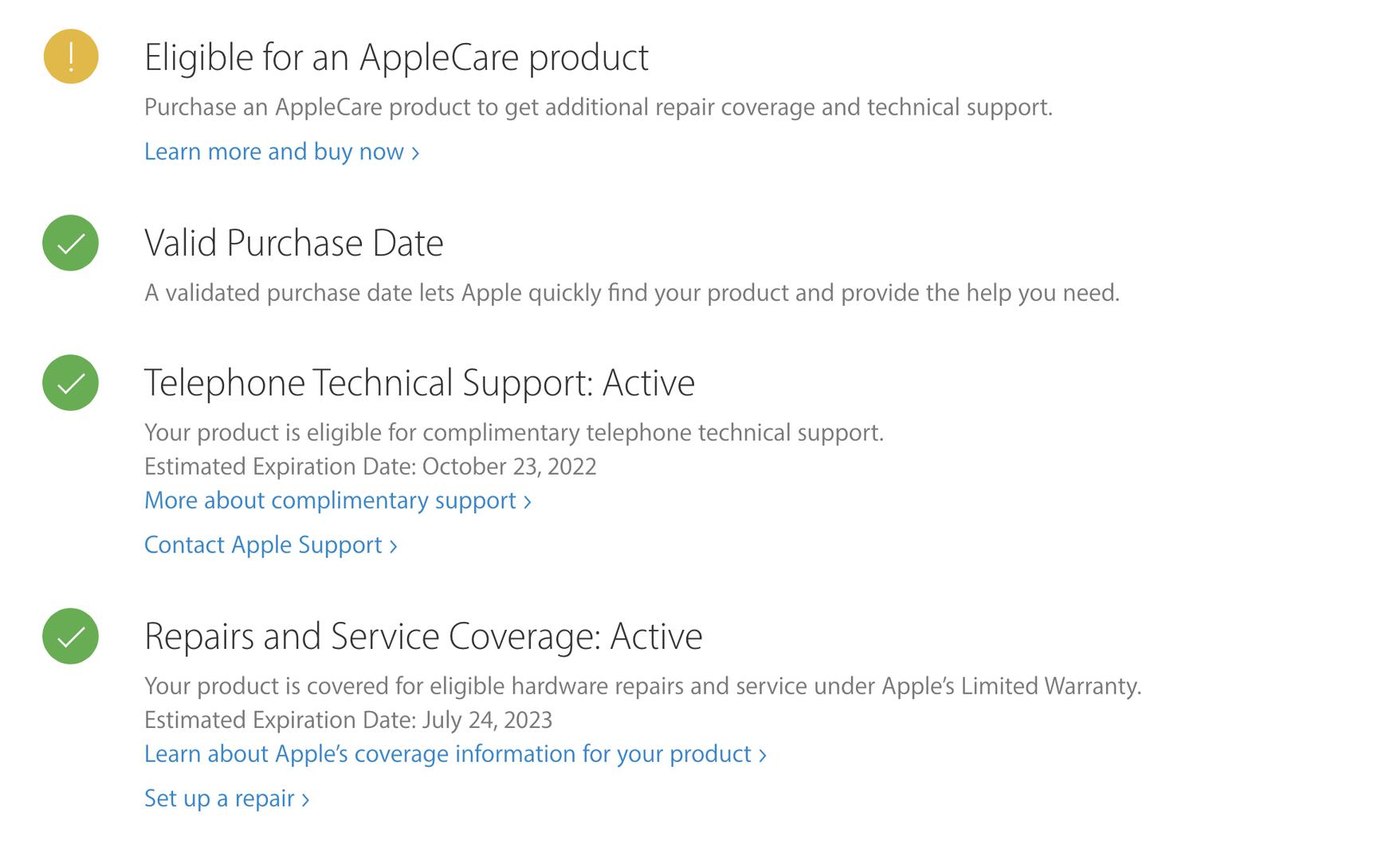Select the Valid Purchase Date heading
Viewport: 1374px width, 860px height.
(x=293, y=243)
